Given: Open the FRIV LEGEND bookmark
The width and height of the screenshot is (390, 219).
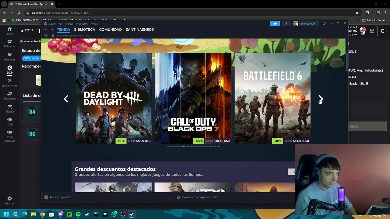Looking at the screenshot, I should tap(26, 20).
